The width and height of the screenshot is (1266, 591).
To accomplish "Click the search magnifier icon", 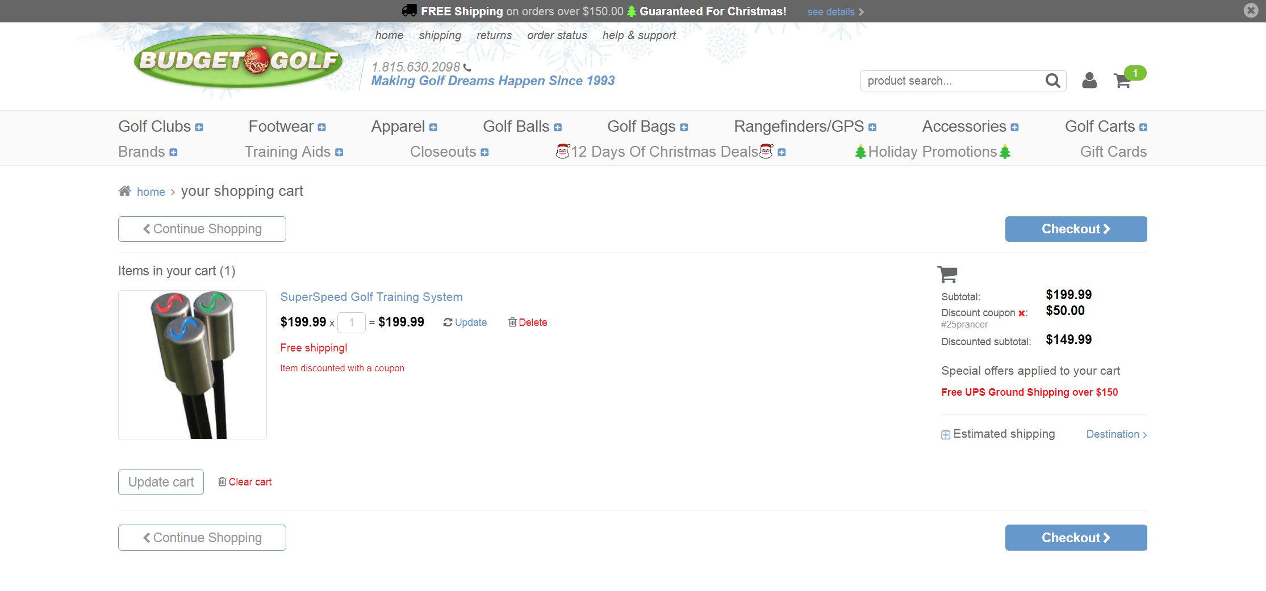I will click(1052, 81).
